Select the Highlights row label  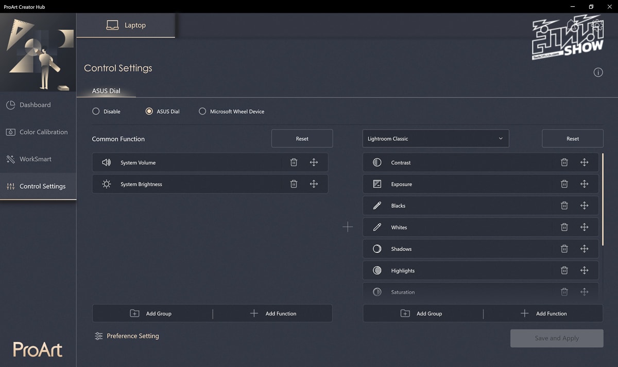403,271
